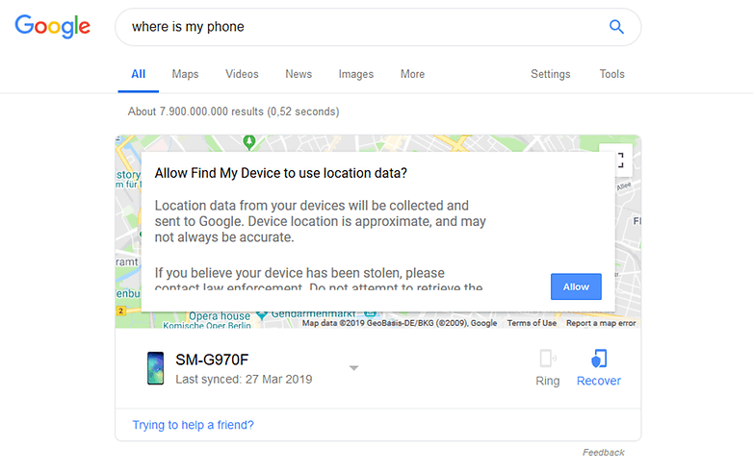
Task: Open the Videos results tab
Action: click(242, 74)
